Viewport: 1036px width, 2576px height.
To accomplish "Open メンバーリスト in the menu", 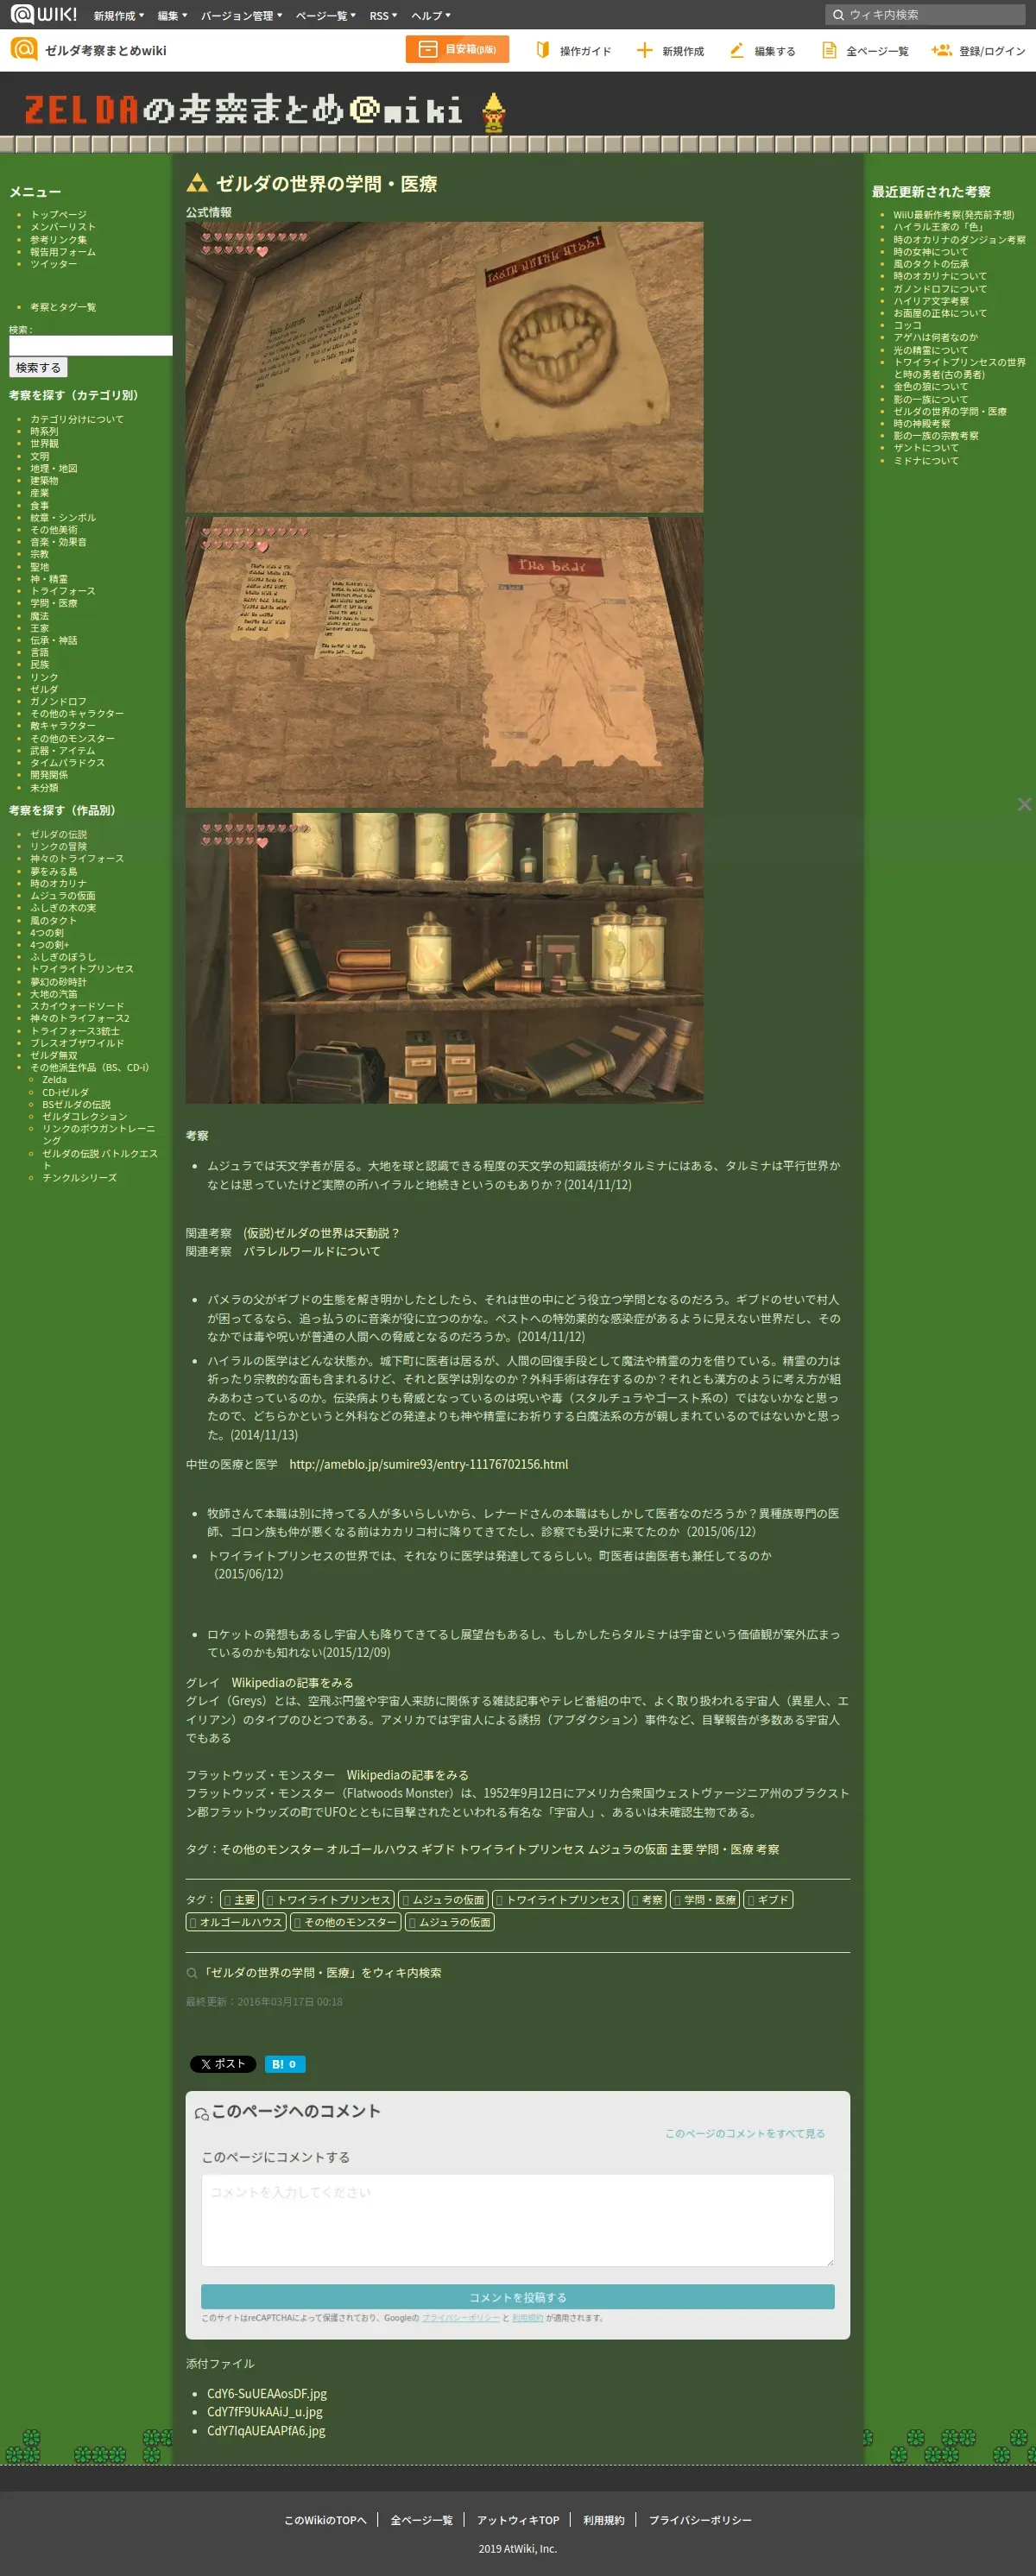I will coord(62,227).
